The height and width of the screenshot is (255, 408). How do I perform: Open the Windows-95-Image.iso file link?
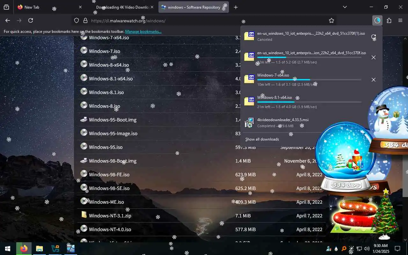(113, 133)
